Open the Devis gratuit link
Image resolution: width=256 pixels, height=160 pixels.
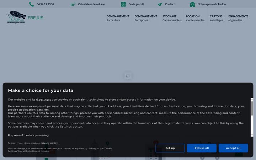[x=136, y=4]
